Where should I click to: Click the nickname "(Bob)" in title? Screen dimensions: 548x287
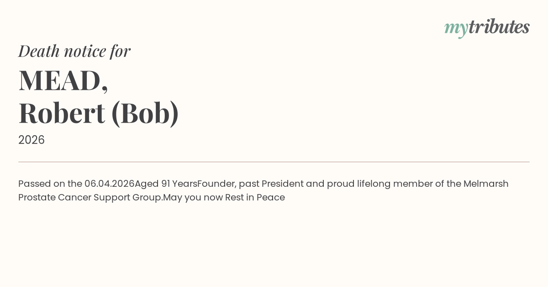pos(145,113)
